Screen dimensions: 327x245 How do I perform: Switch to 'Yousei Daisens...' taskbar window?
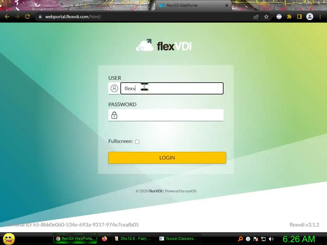[x=178, y=239]
